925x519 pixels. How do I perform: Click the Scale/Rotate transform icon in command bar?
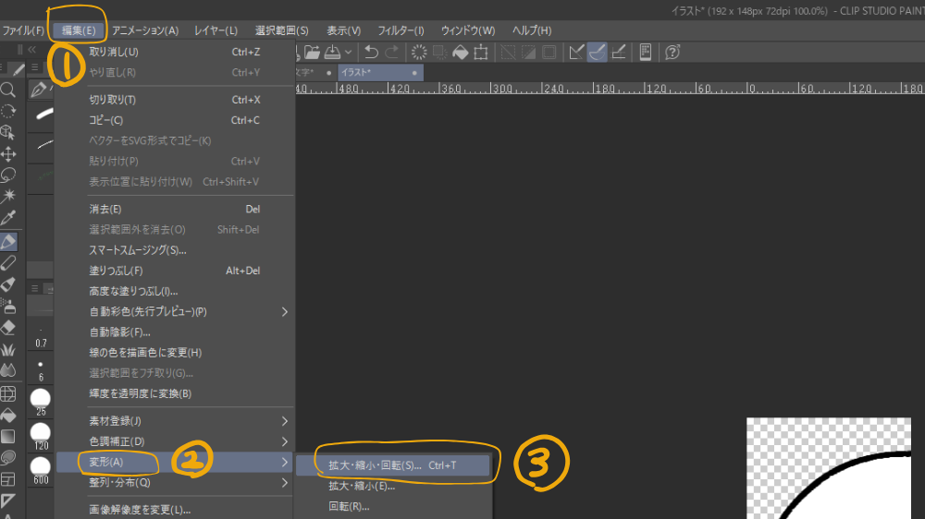481,53
